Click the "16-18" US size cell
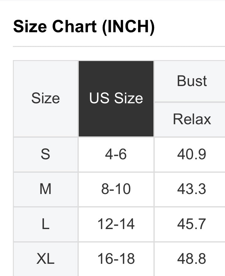This screenshot has height=276, width=225. click(x=116, y=259)
